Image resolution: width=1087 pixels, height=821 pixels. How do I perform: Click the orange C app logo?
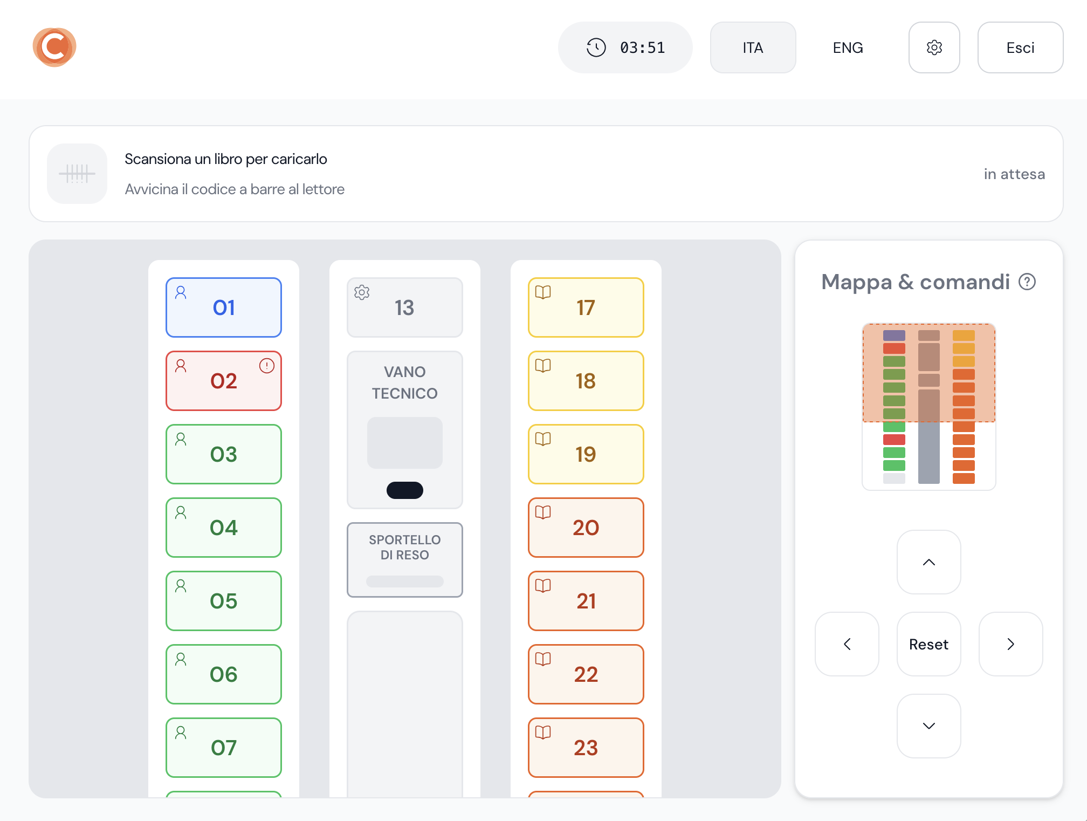tap(54, 47)
